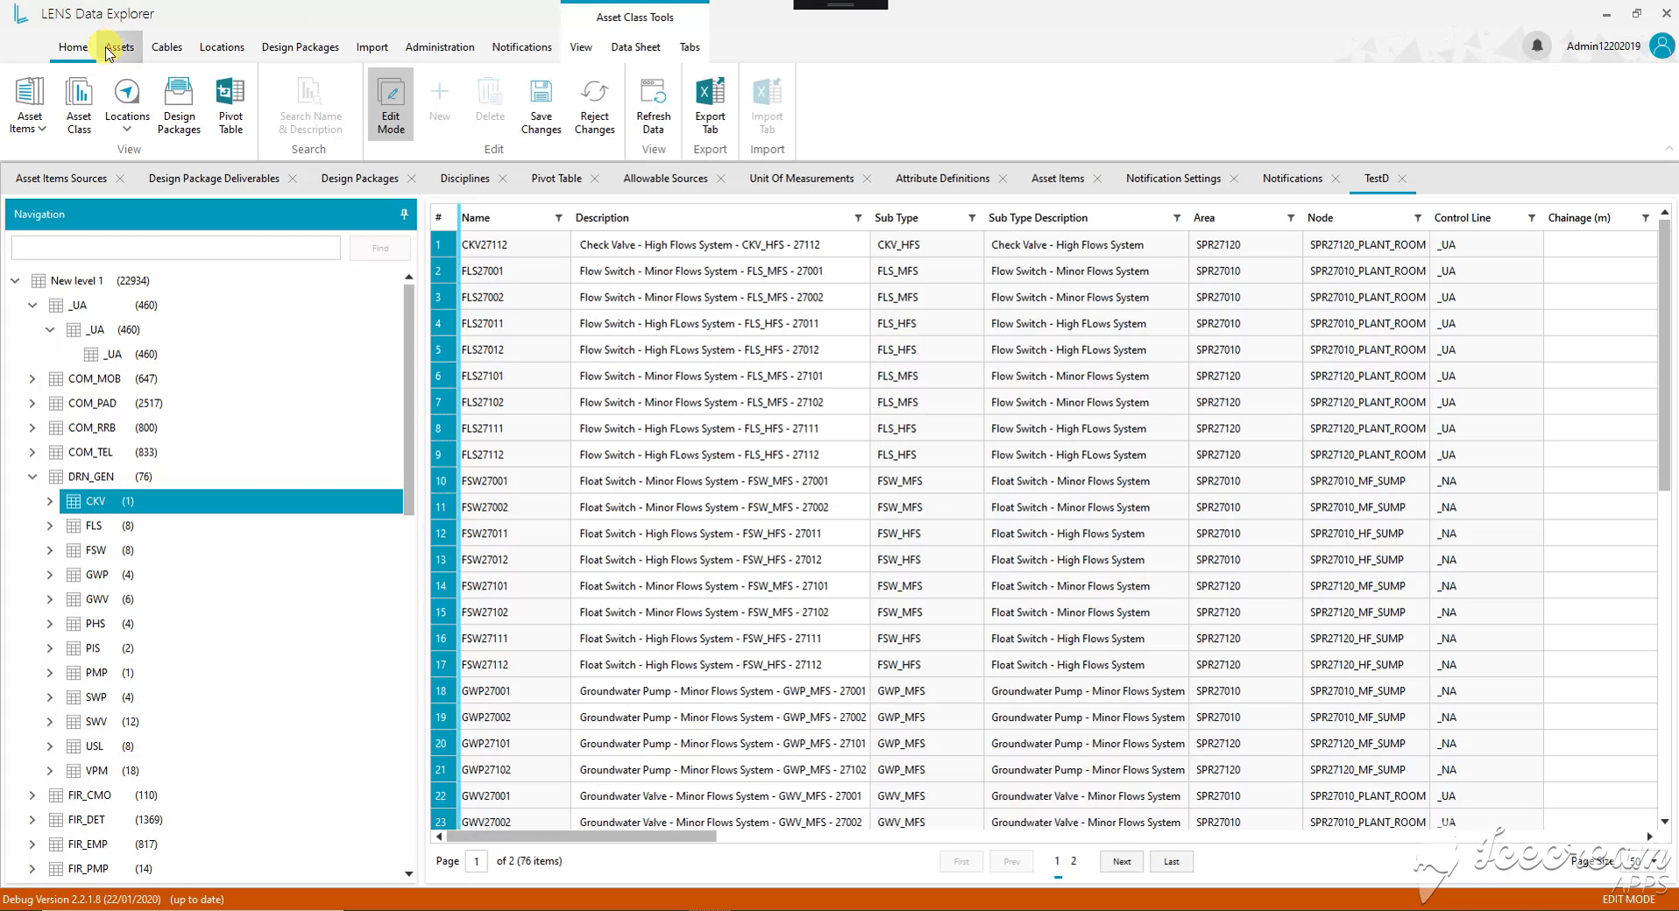Open the Asset Items ribbon button
This screenshot has width=1679, height=911.
[x=29, y=105]
